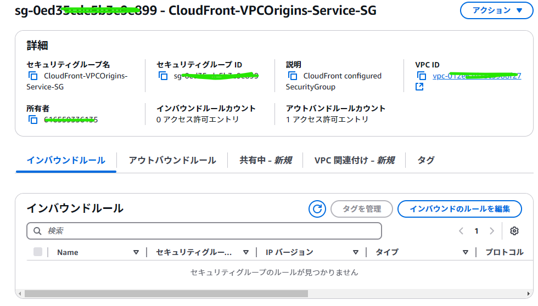538x306 pixels.
Task: Follow the VPC ID link
Action: 477,76
